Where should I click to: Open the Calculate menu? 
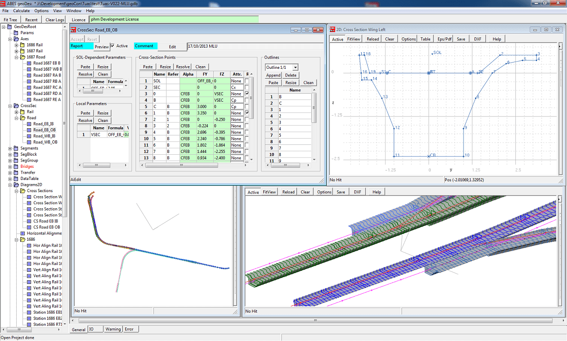[22, 11]
